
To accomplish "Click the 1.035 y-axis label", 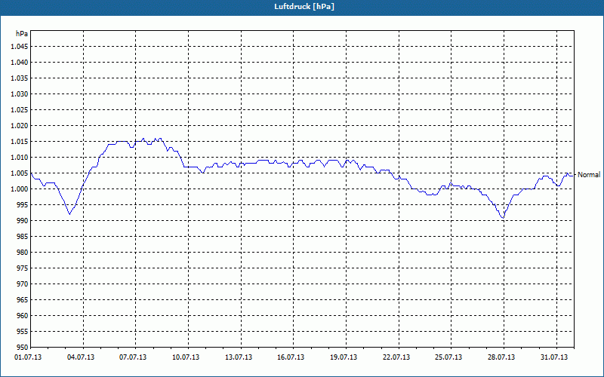I will [x=20, y=78].
